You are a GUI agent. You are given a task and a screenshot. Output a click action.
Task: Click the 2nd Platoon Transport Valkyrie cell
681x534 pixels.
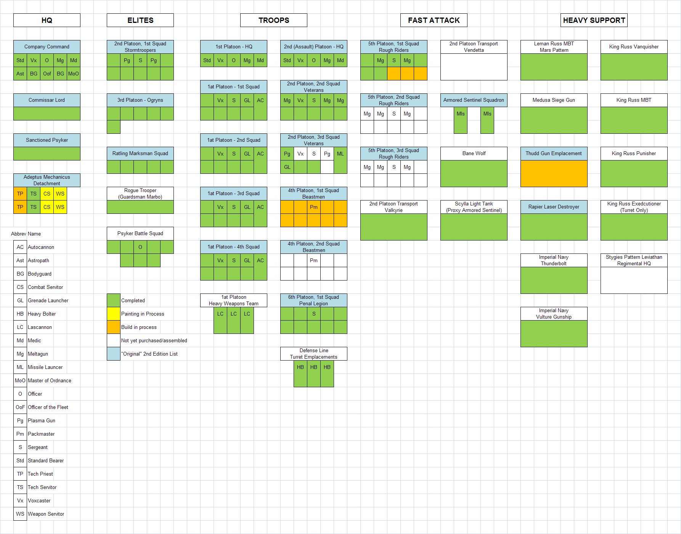click(x=394, y=207)
